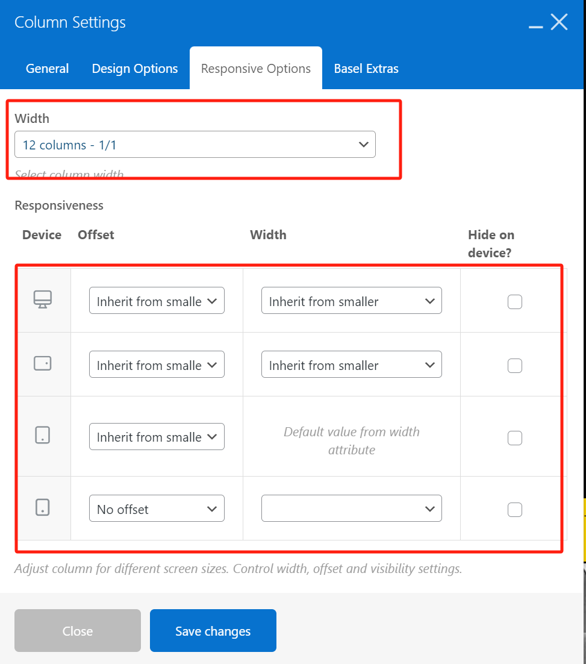Tick hide checkbox for landscape tablet row
586x664 pixels.
coord(514,365)
